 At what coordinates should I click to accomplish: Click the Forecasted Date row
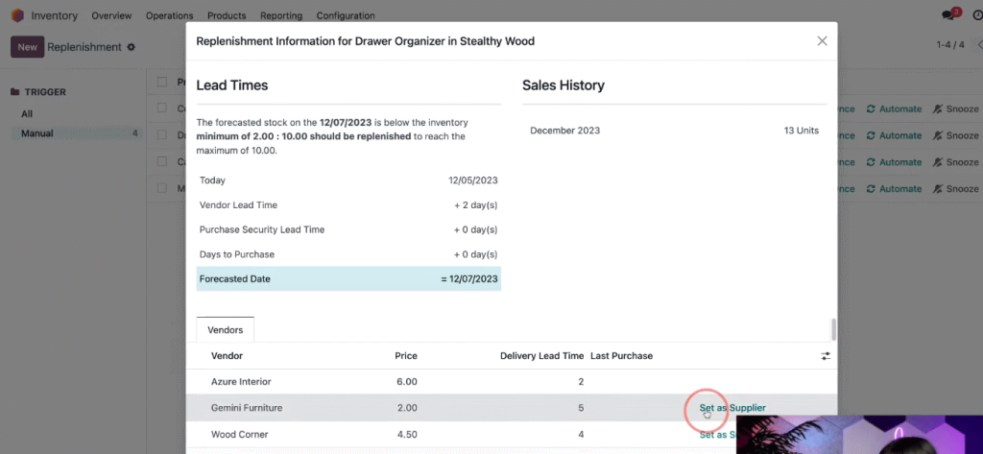[x=348, y=279]
